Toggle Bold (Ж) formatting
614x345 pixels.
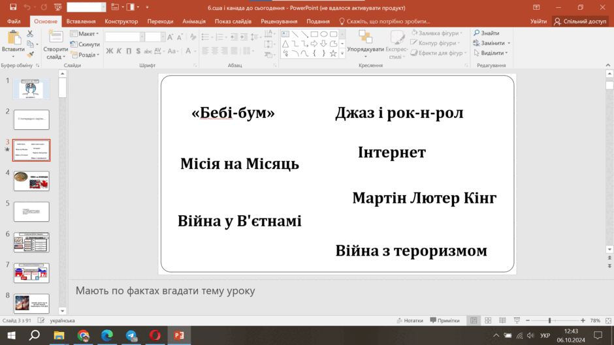(x=109, y=51)
